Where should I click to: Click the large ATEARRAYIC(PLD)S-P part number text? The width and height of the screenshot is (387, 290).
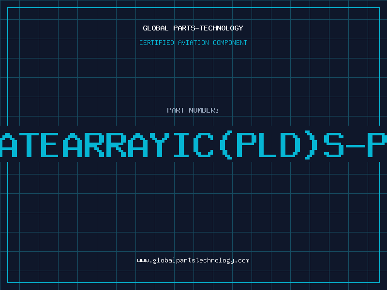pos(193,145)
